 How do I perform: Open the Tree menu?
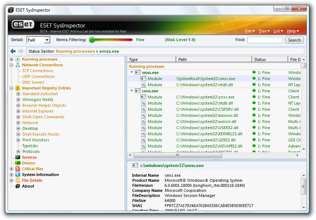point(264,31)
